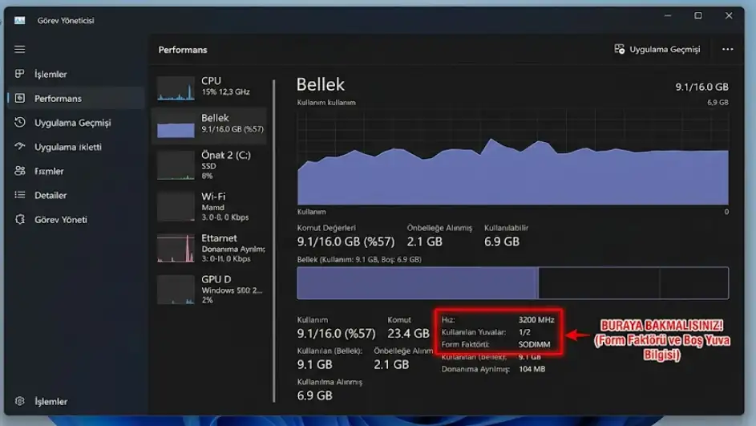
Task: Select the CPU label in device list
Action: pyautogui.click(x=211, y=80)
